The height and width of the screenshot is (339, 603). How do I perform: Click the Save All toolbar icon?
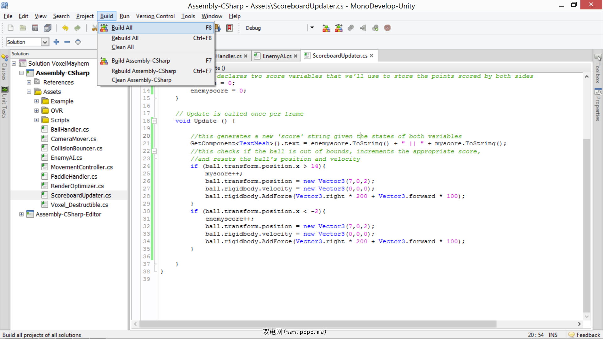click(x=47, y=28)
